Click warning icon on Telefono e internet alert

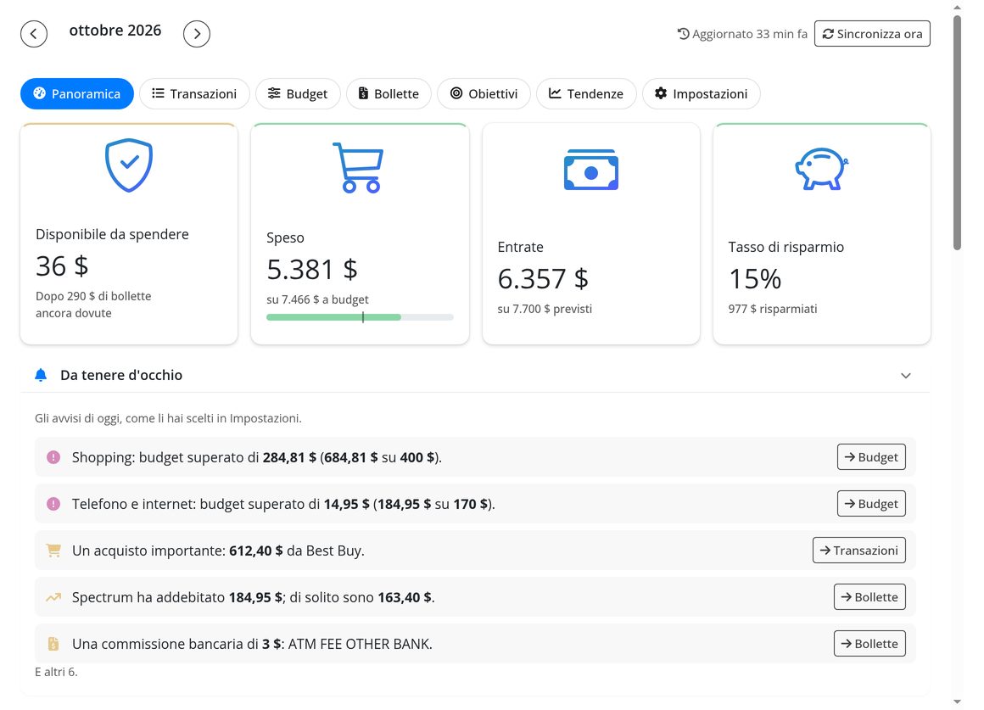click(x=53, y=504)
